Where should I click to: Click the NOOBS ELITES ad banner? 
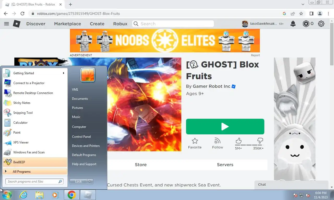pyautogui.click(x=165, y=41)
